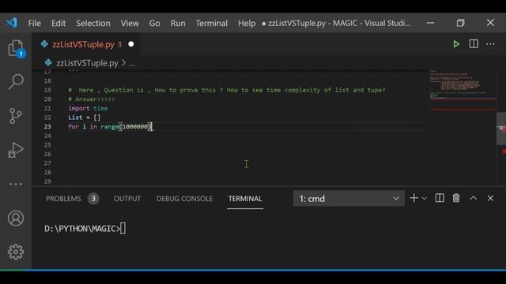Image resolution: width=506 pixels, height=284 pixels.
Task: Run Python file with green play button
Action: [456, 44]
